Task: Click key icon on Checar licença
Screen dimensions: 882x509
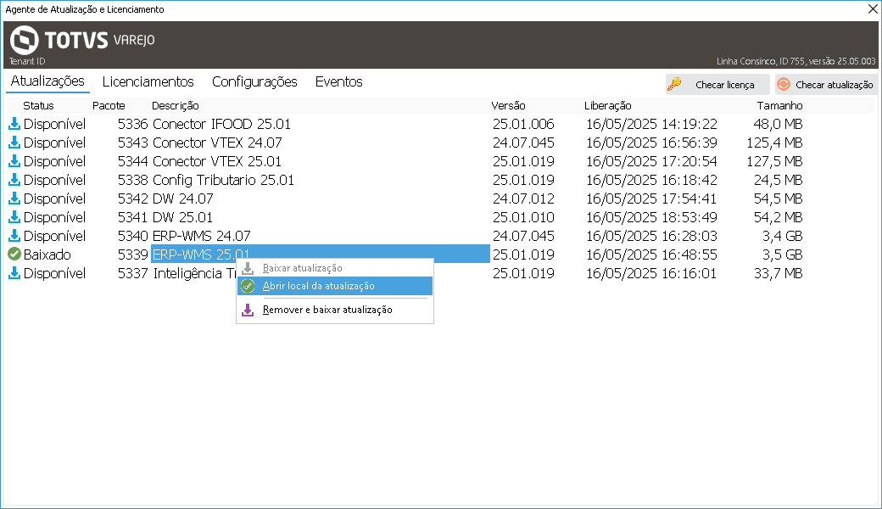Action: 674,84
